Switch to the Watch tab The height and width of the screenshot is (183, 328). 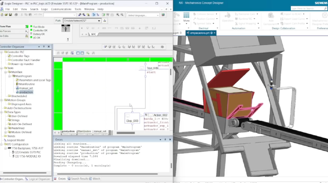click(96, 179)
